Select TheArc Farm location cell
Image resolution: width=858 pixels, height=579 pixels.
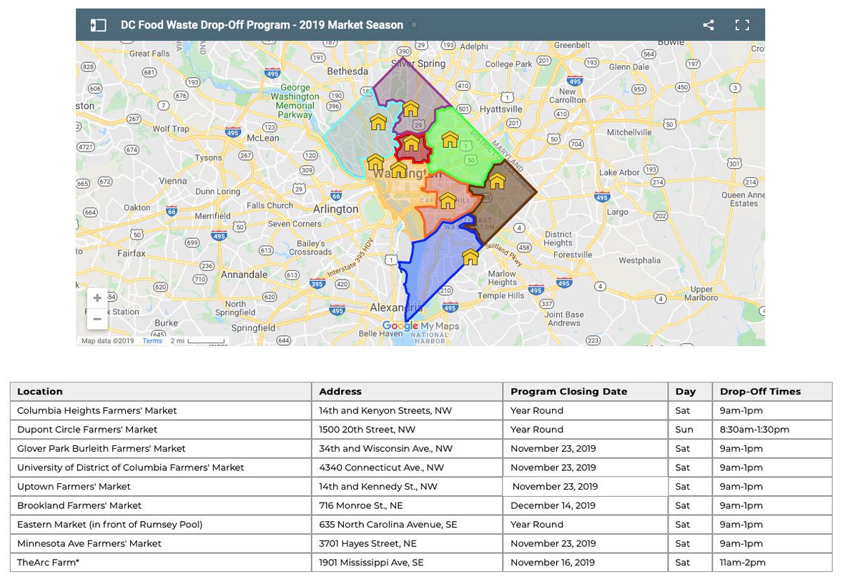pos(162,563)
